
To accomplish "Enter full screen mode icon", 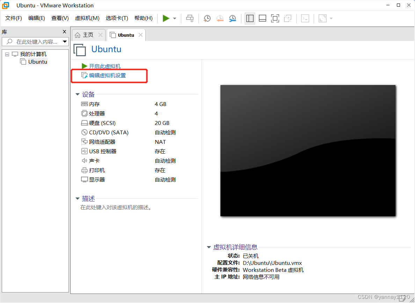I will (275, 18).
